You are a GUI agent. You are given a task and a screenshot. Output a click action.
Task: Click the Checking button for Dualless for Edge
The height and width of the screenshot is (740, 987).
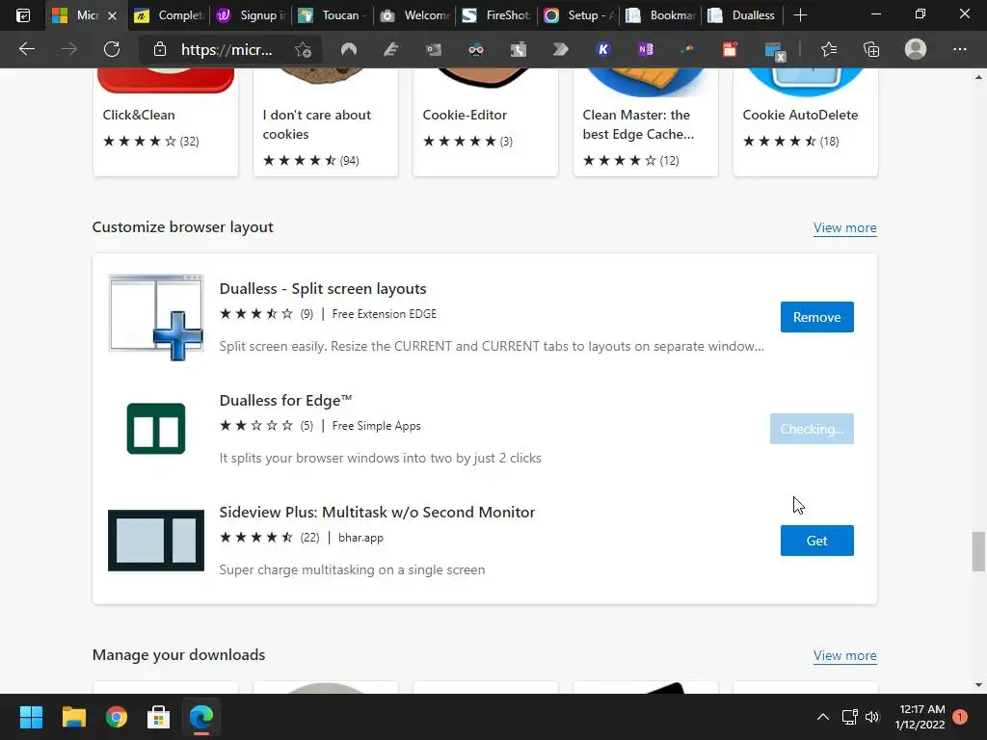[812, 429]
